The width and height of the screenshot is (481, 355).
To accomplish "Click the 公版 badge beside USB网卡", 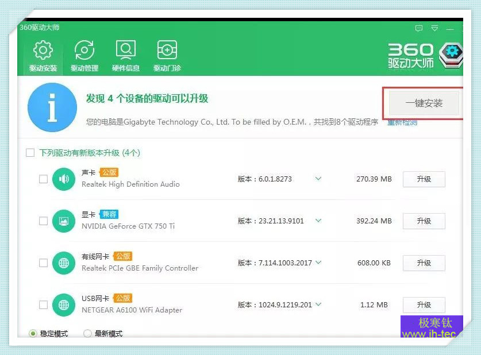I will tap(123, 298).
